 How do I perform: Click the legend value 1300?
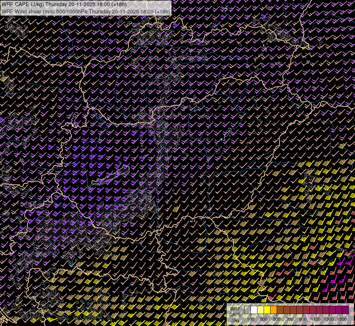tap(329, 319)
